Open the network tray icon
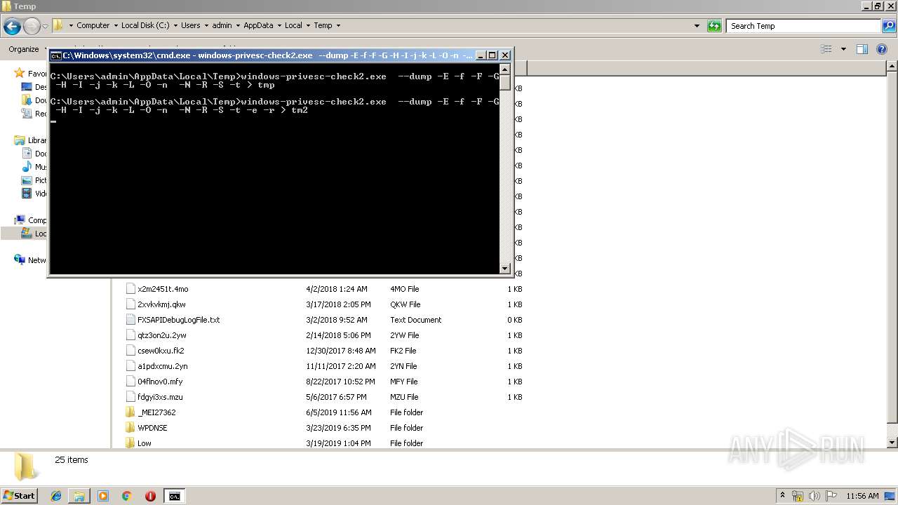The image size is (898, 505). coord(798,496)
